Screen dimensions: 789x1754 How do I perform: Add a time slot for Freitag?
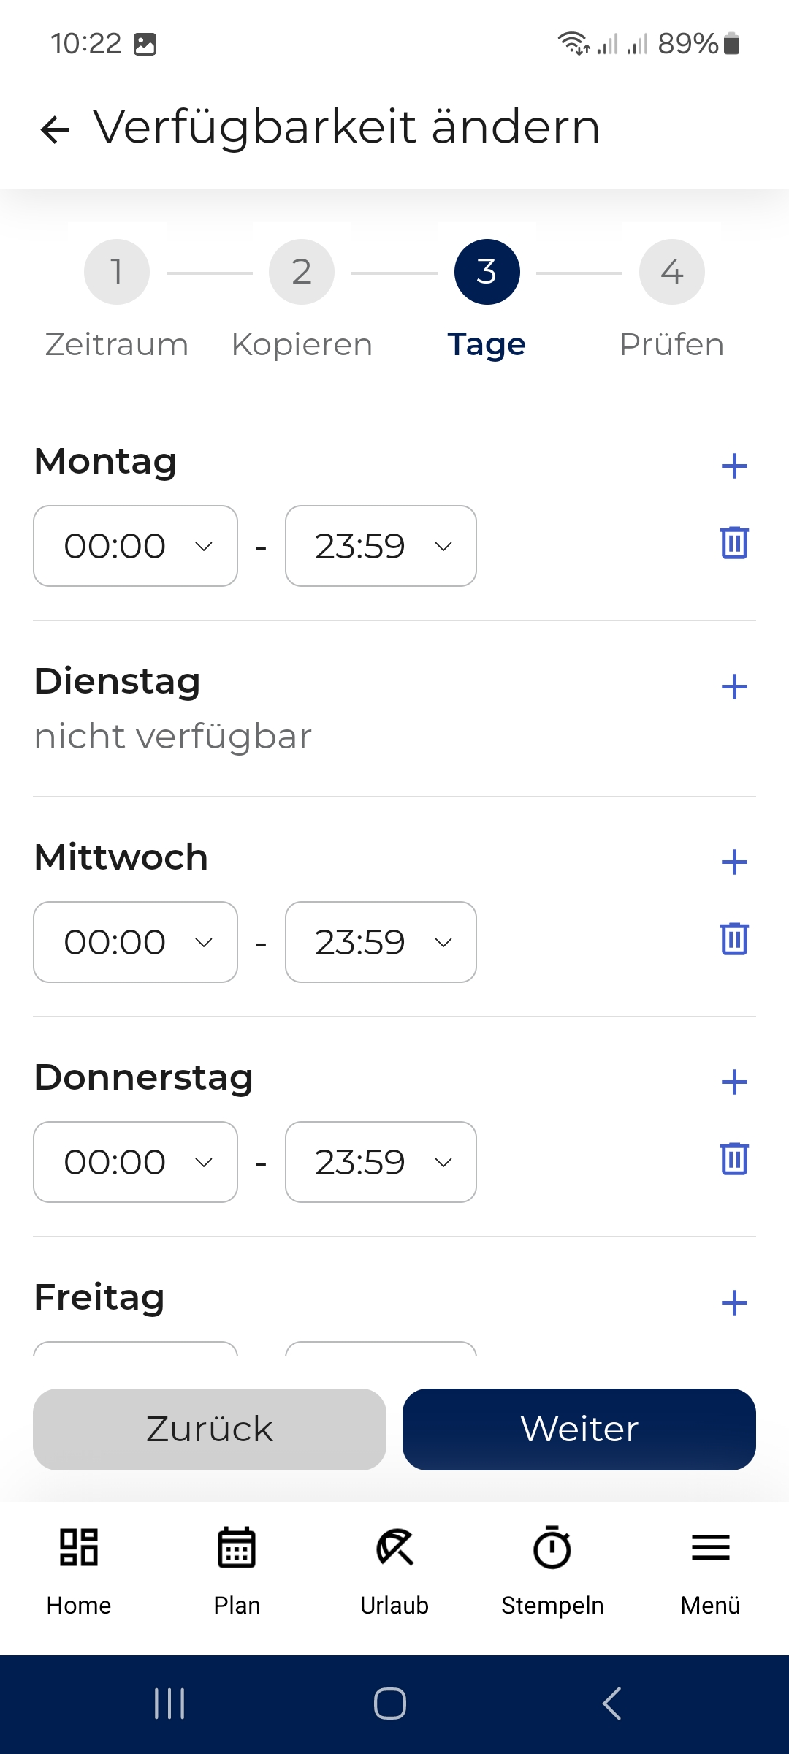[x=734, y=1302]
